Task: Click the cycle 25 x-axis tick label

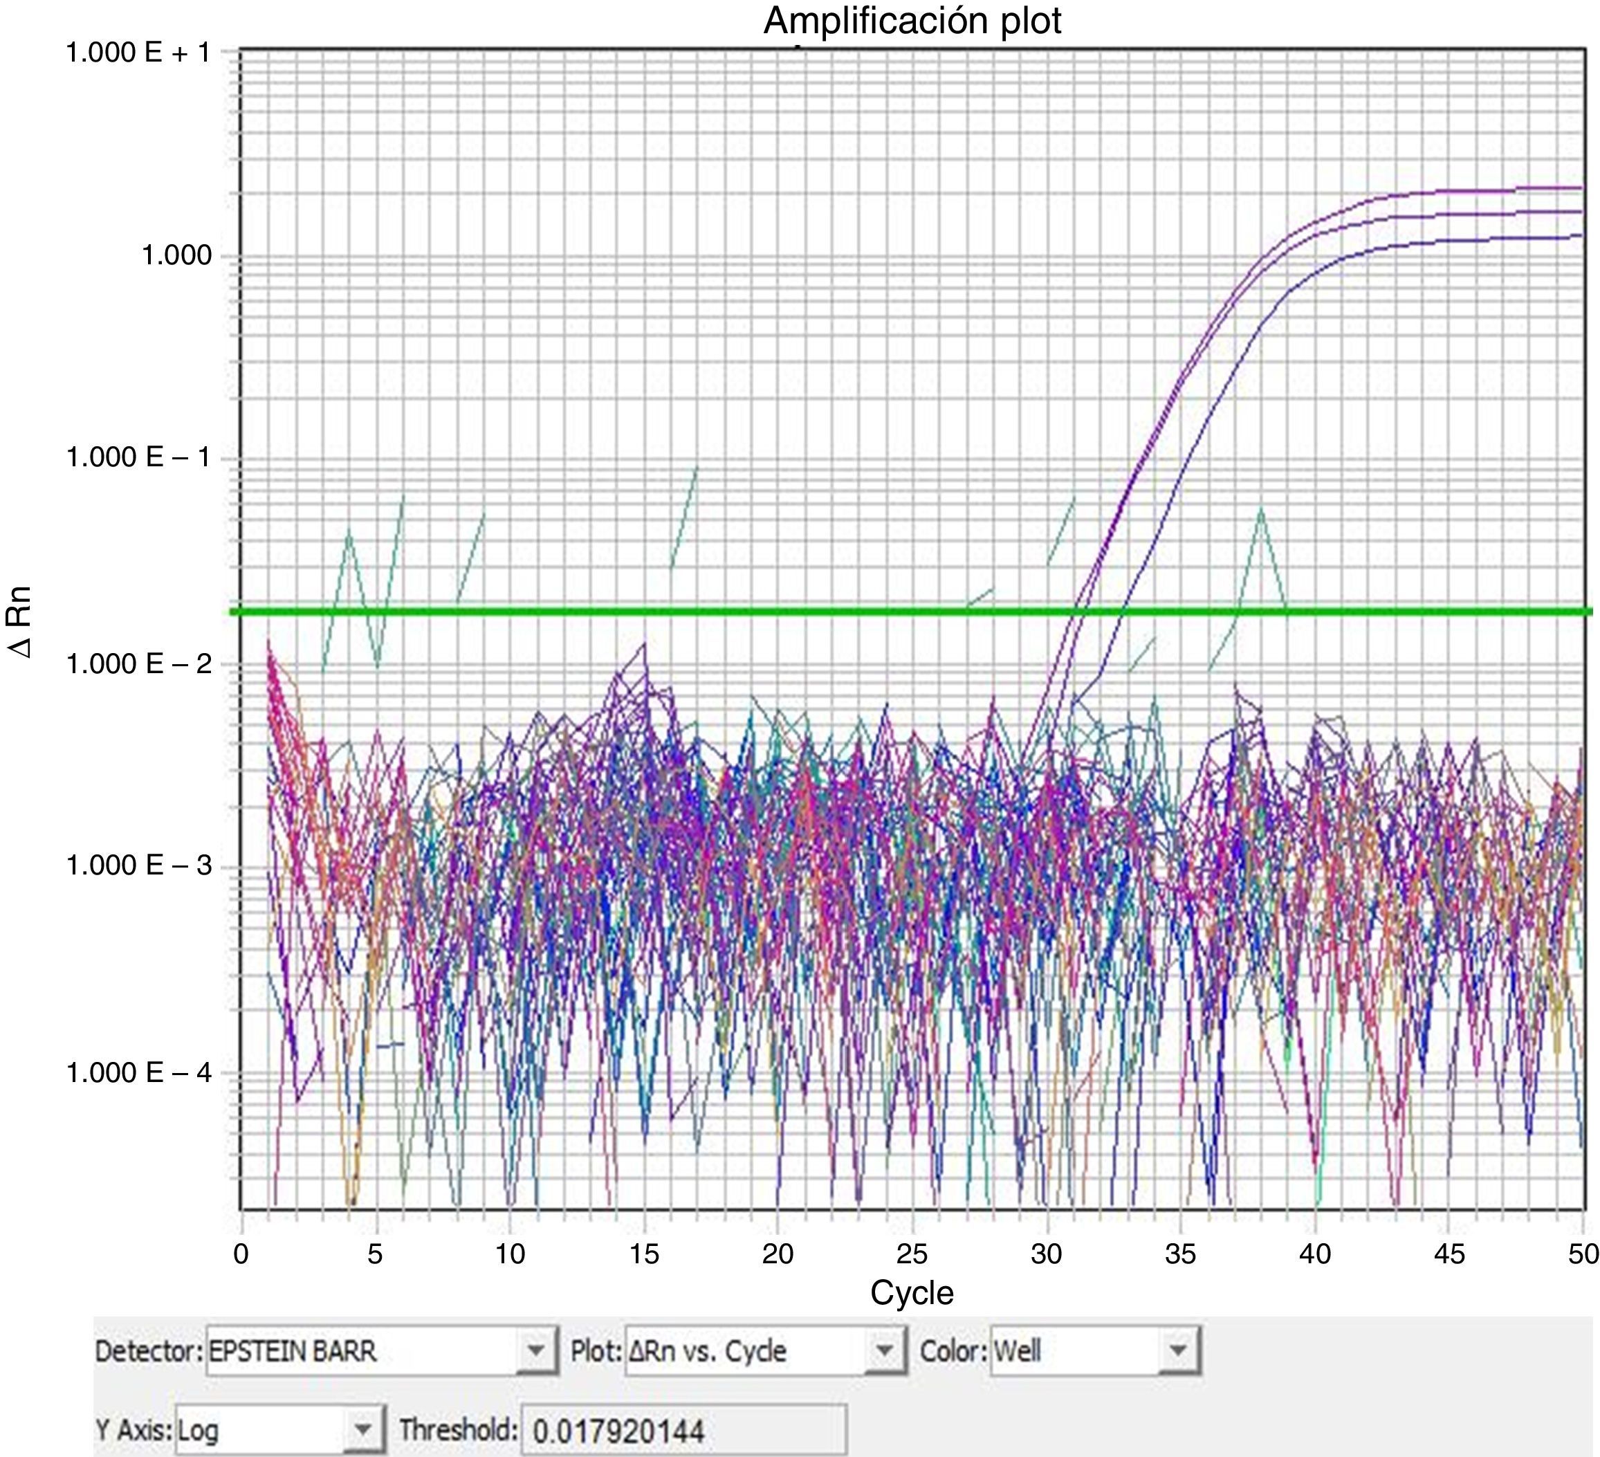Action: (x=912, y=1254)
